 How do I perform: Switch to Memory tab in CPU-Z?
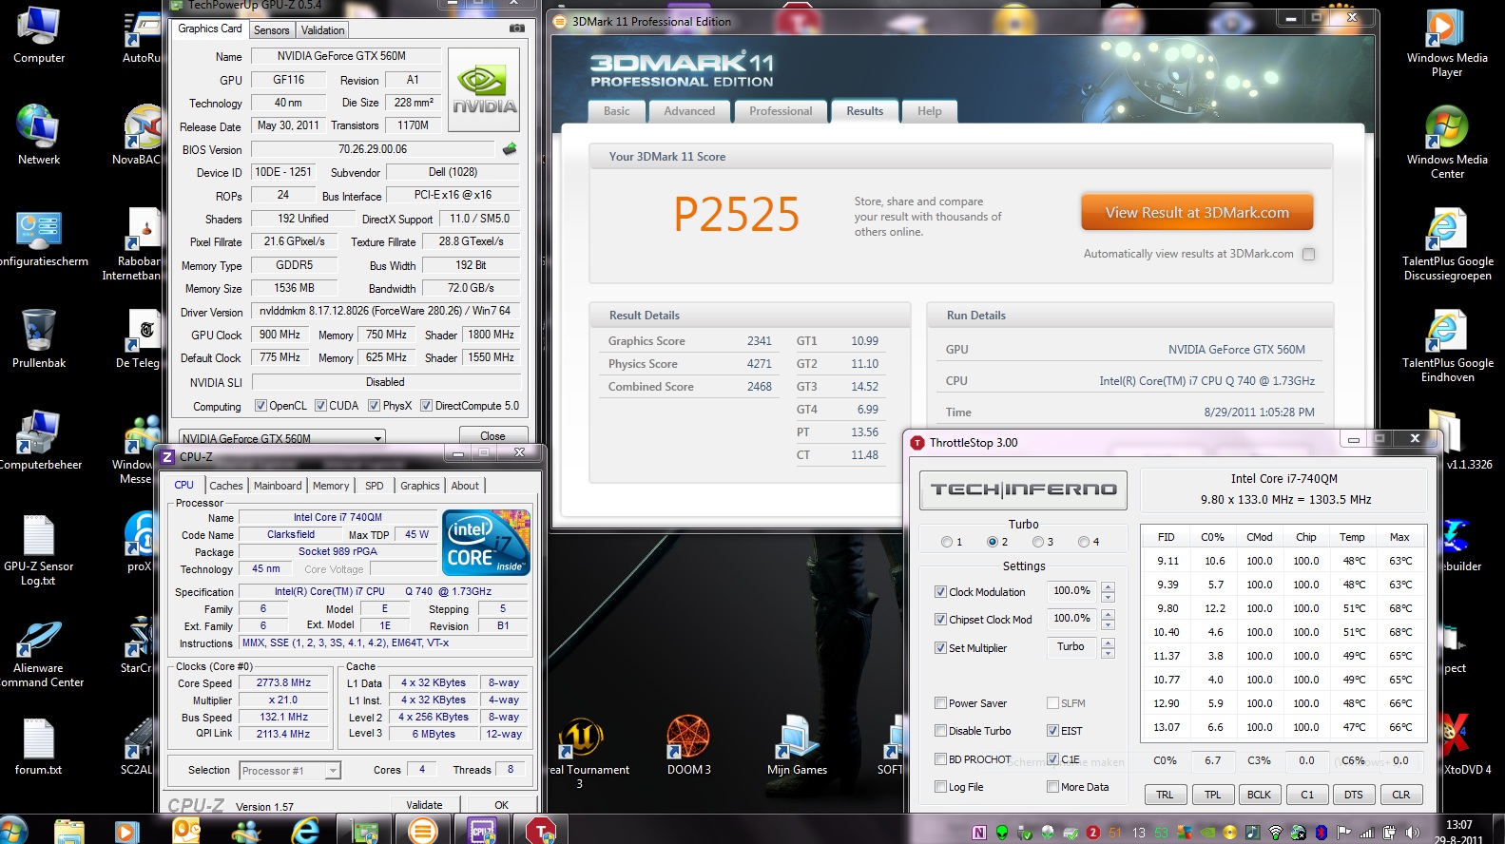click(x=331, y=486)
